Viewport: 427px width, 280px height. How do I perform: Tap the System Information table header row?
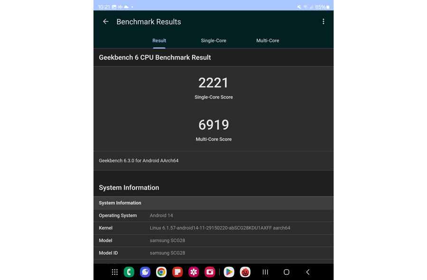click(x=213, y=203)
